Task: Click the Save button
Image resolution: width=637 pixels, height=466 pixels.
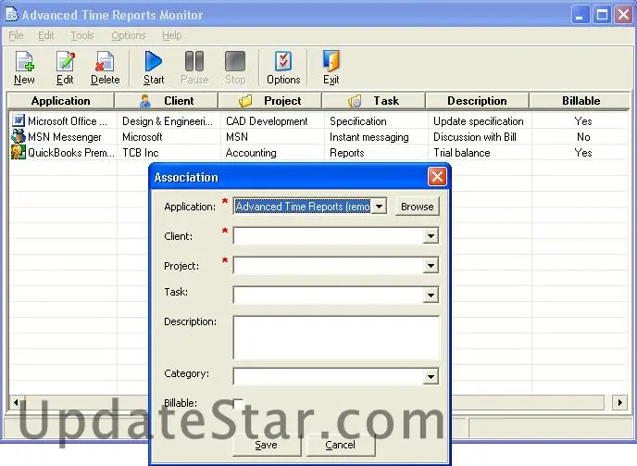Action: point(267,445)
